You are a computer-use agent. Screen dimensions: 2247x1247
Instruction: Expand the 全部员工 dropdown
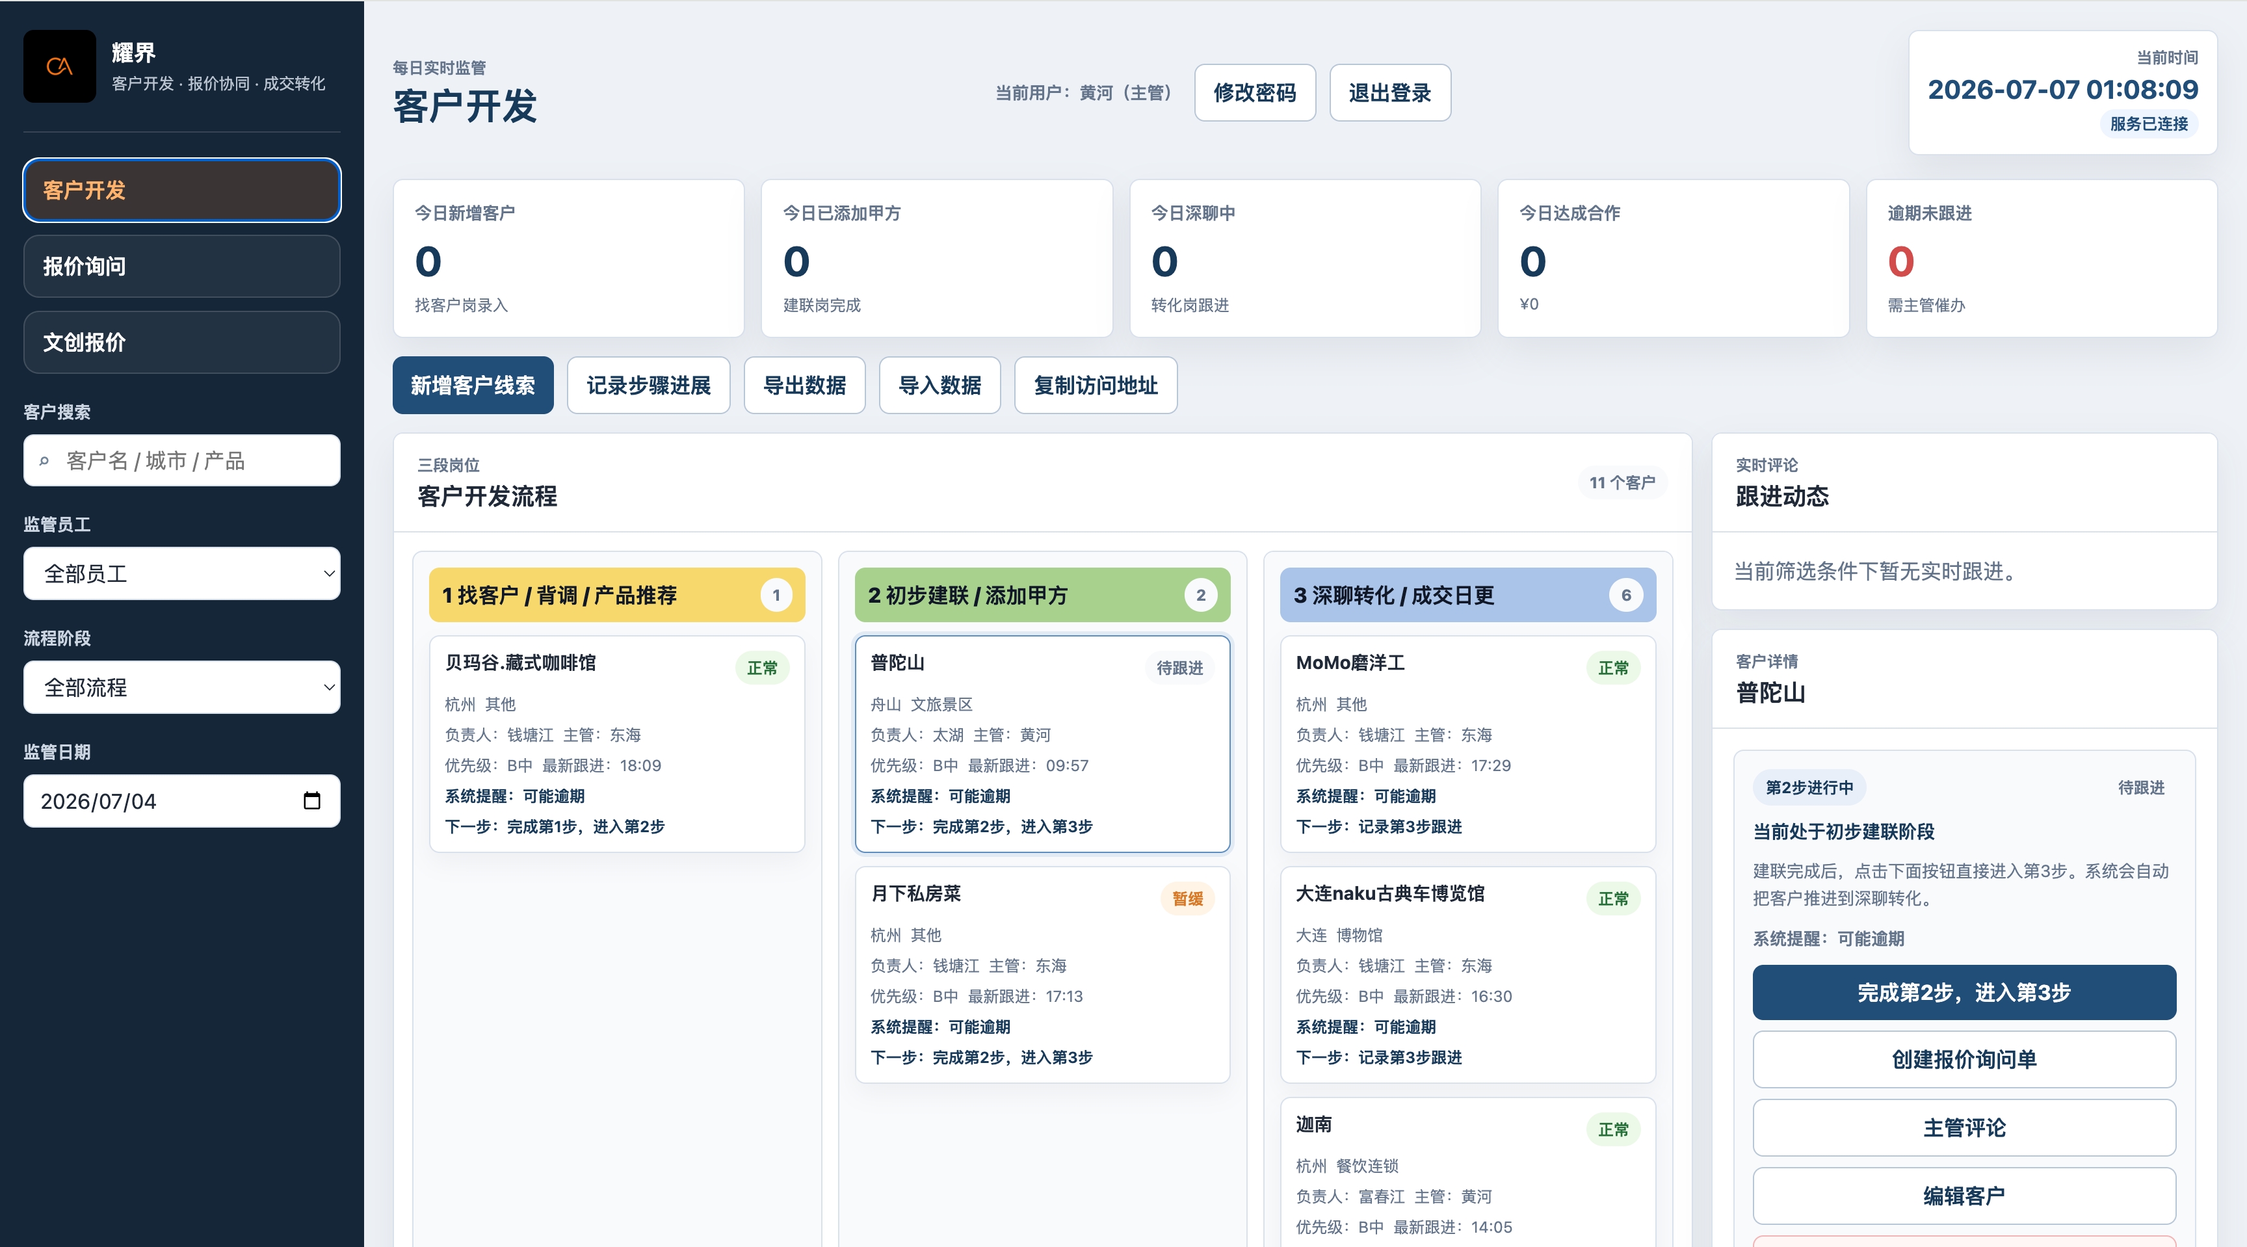(x=181, y=574)
